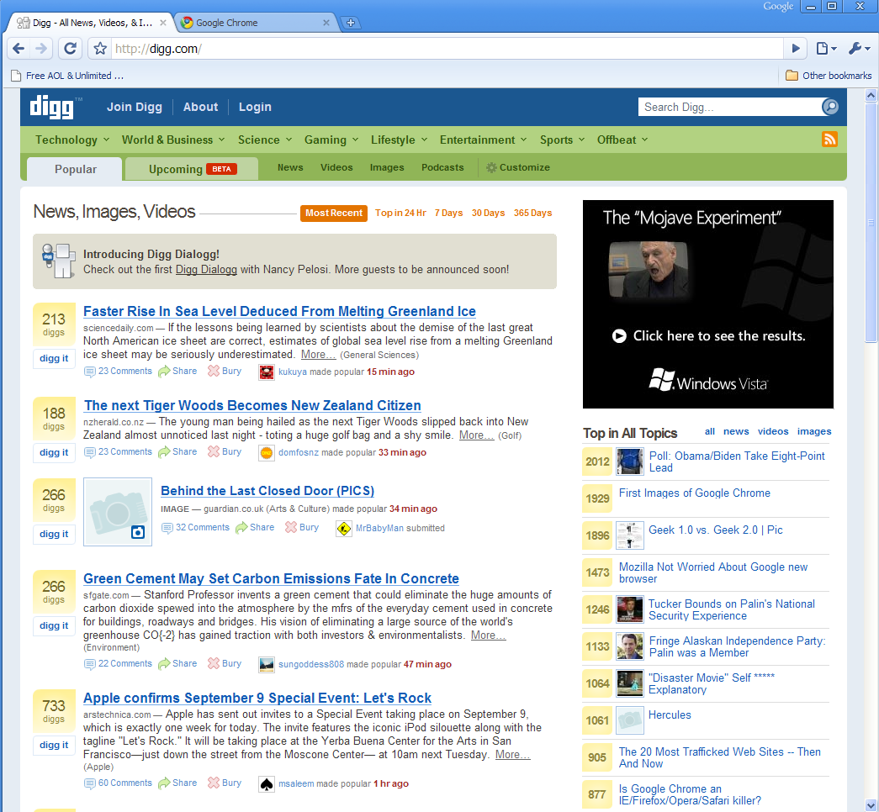Click the Customize gear icon

point(491,167)
